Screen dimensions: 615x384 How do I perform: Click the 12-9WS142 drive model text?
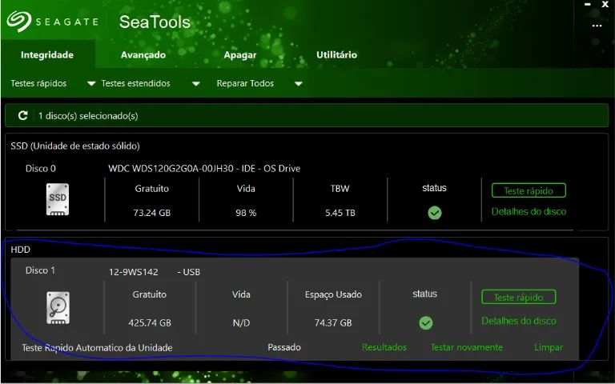click(x=134, y=272)
